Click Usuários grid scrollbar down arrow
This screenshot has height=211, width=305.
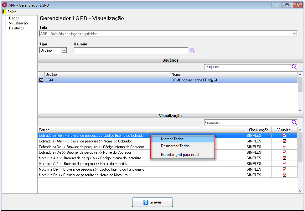pos(300,110)
